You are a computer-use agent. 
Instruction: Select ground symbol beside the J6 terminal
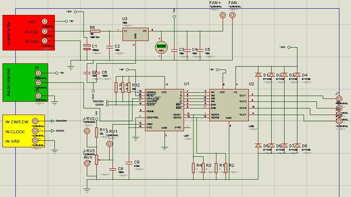tap(54, 103)
